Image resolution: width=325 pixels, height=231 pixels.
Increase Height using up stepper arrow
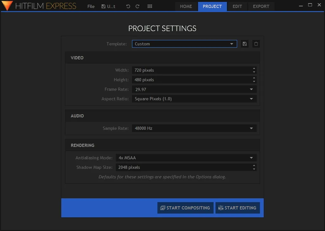coord(254,78)
